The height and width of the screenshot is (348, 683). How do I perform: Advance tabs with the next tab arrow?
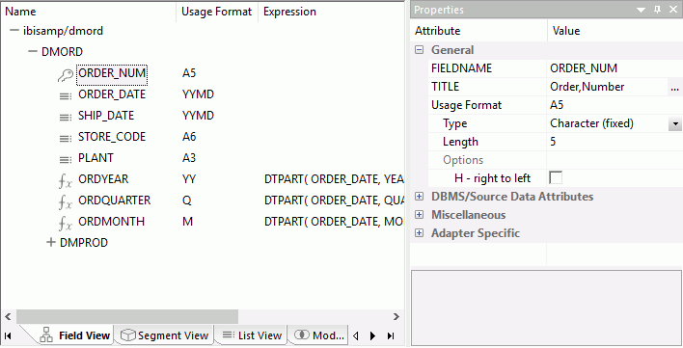[x=373, y=335]
